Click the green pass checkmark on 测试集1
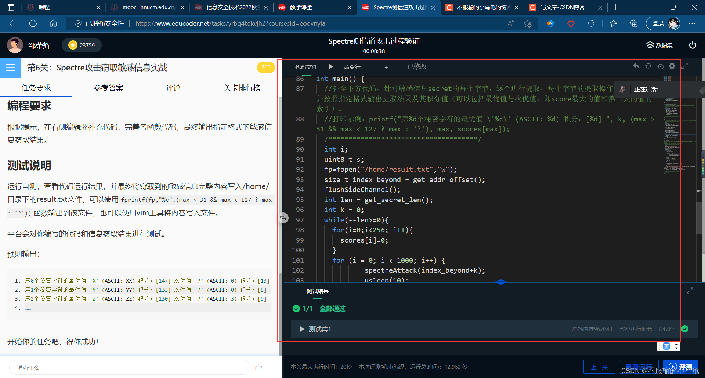705x378 pixels. (x=685, y=329)
